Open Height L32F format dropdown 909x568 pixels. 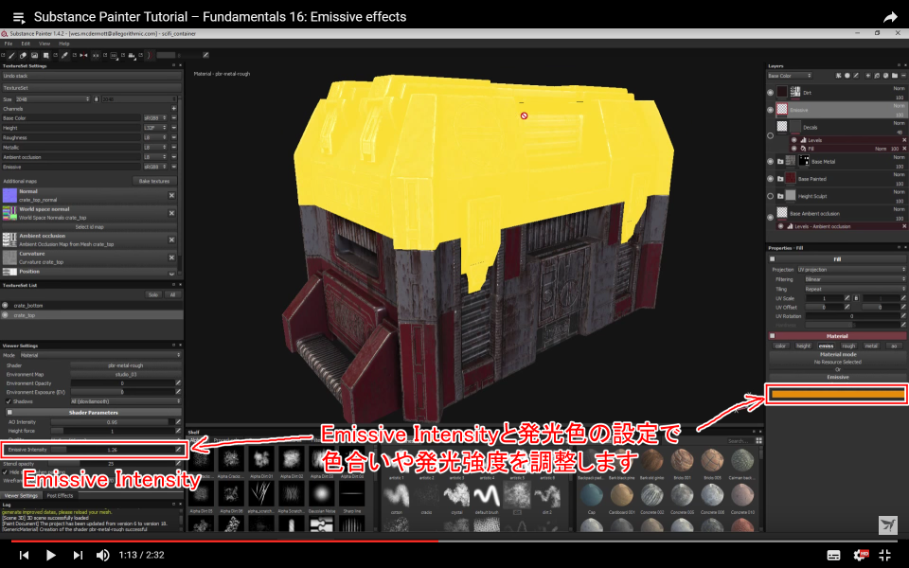pyautogui.click(x=154, y=128)
